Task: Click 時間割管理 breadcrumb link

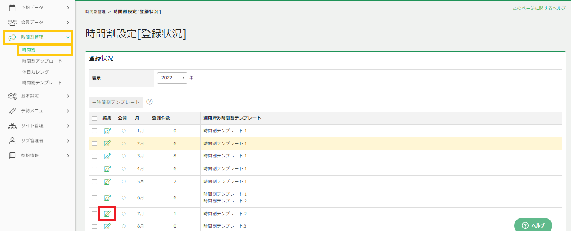Action: 96,12
